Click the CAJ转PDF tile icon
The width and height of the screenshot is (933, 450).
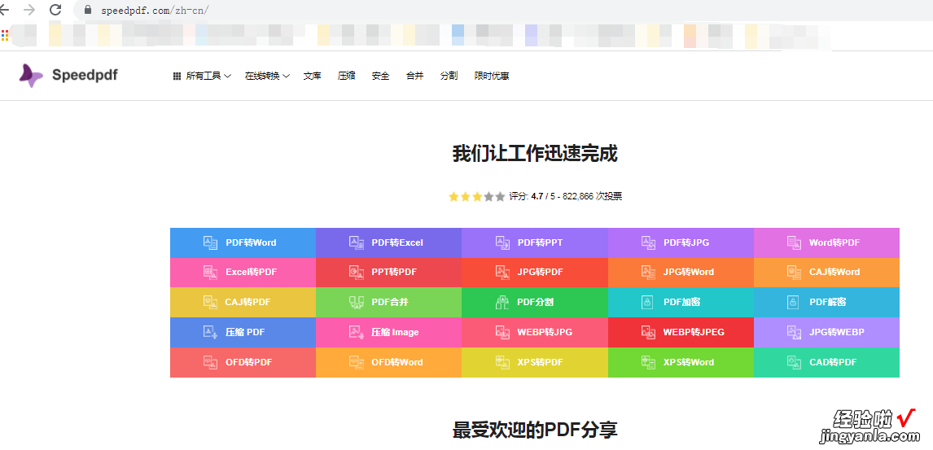(x=211, y=302)
